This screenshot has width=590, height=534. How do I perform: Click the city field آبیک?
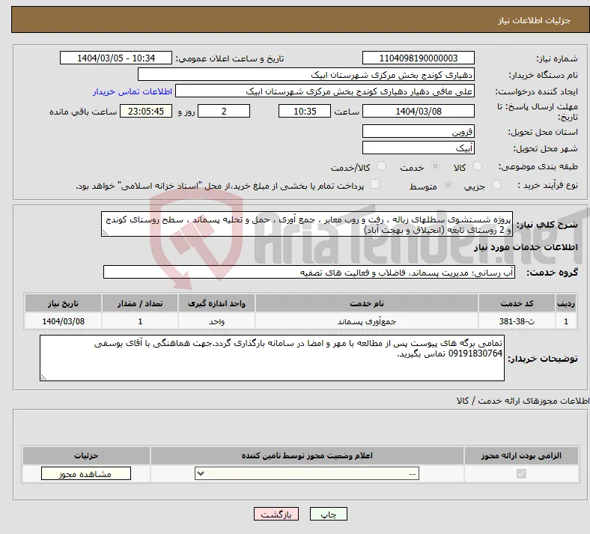[419, 148]
